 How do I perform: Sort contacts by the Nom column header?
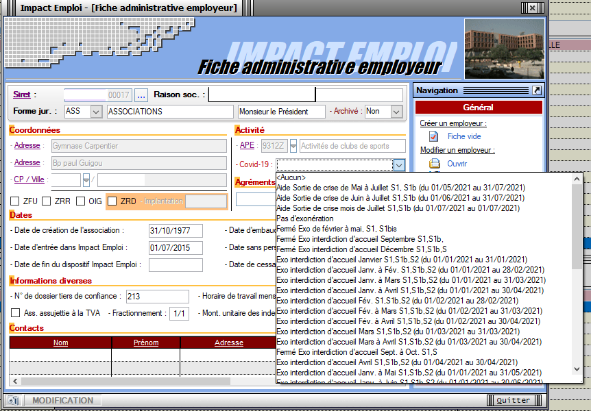61,342
